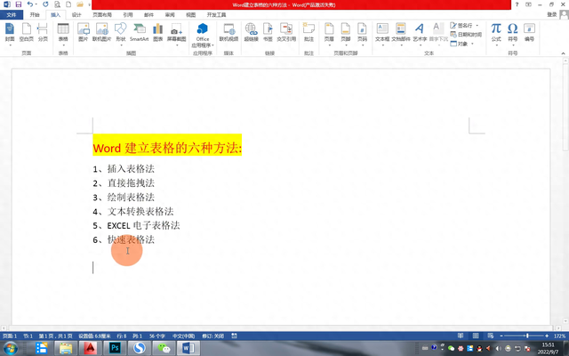
Task: Insert a text box (文本框)
Action: [382, 34]
